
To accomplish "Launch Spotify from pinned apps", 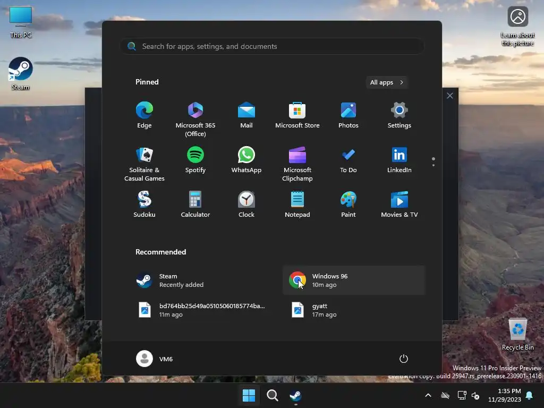I will click(195, 160).
